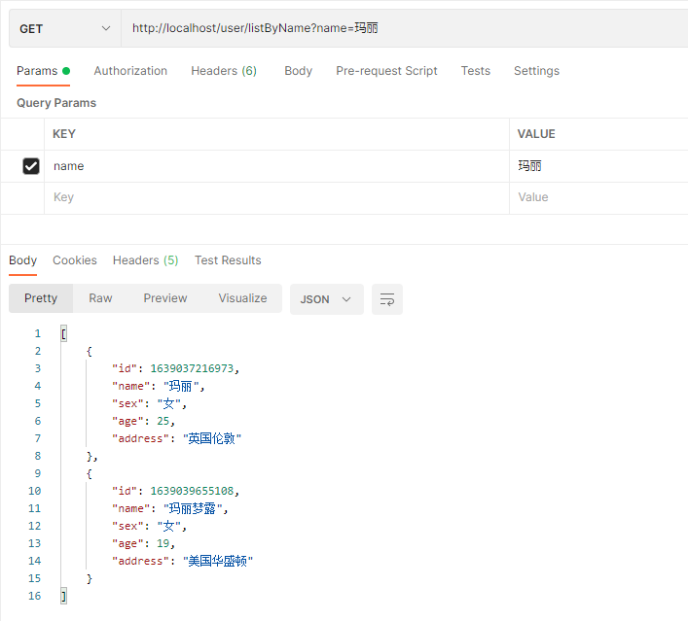Click the Visualize view button
The height and width of the screenshot is (621, 688).
click(x=242, y=298)
